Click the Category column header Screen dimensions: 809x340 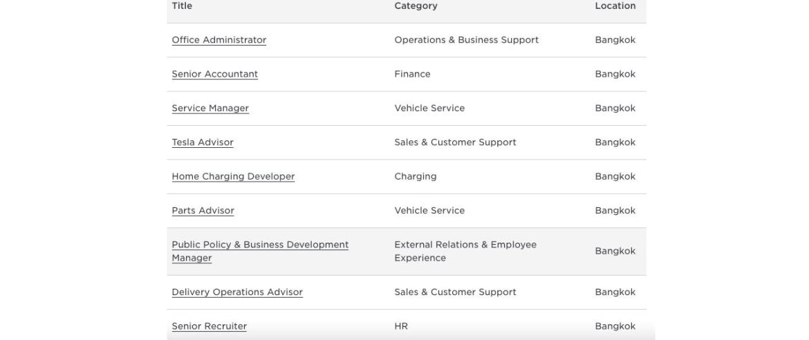416,6
